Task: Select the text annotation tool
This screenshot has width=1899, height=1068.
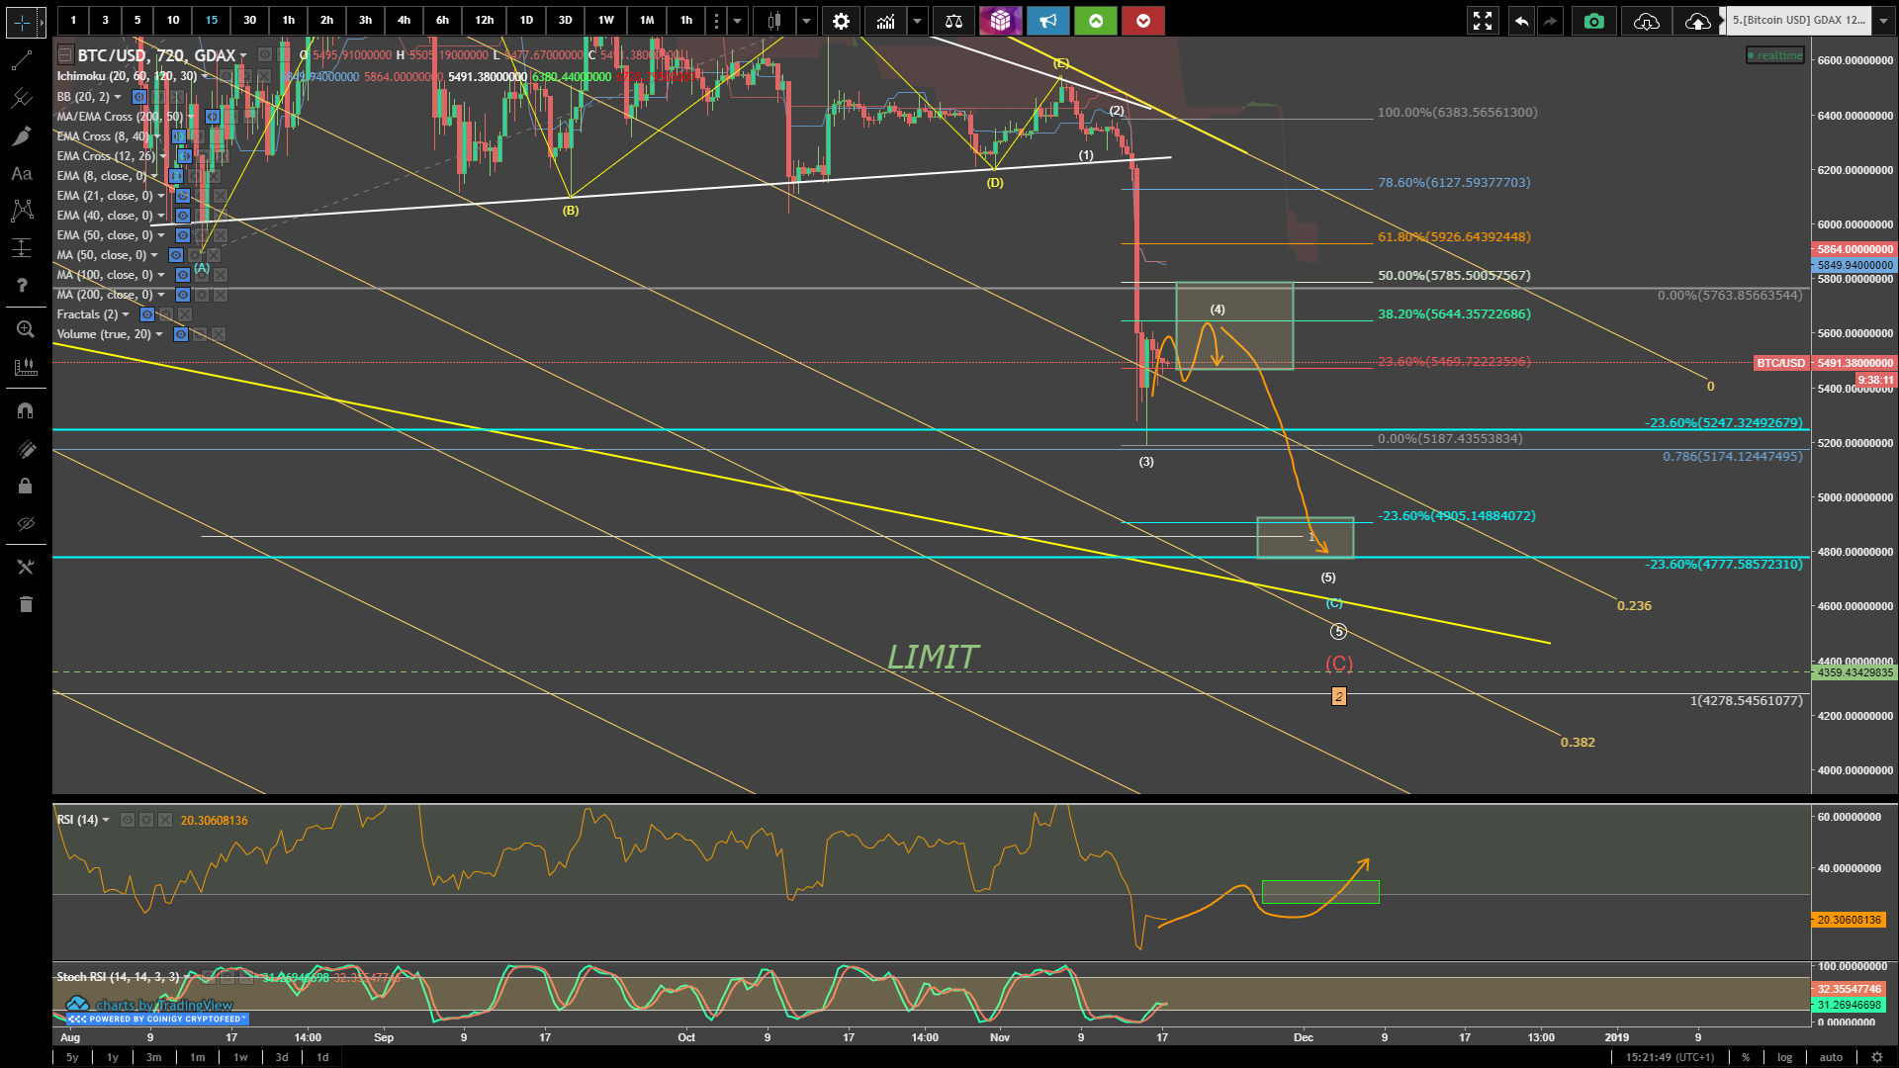Action: pyautogui.click(x=22, y=174)
